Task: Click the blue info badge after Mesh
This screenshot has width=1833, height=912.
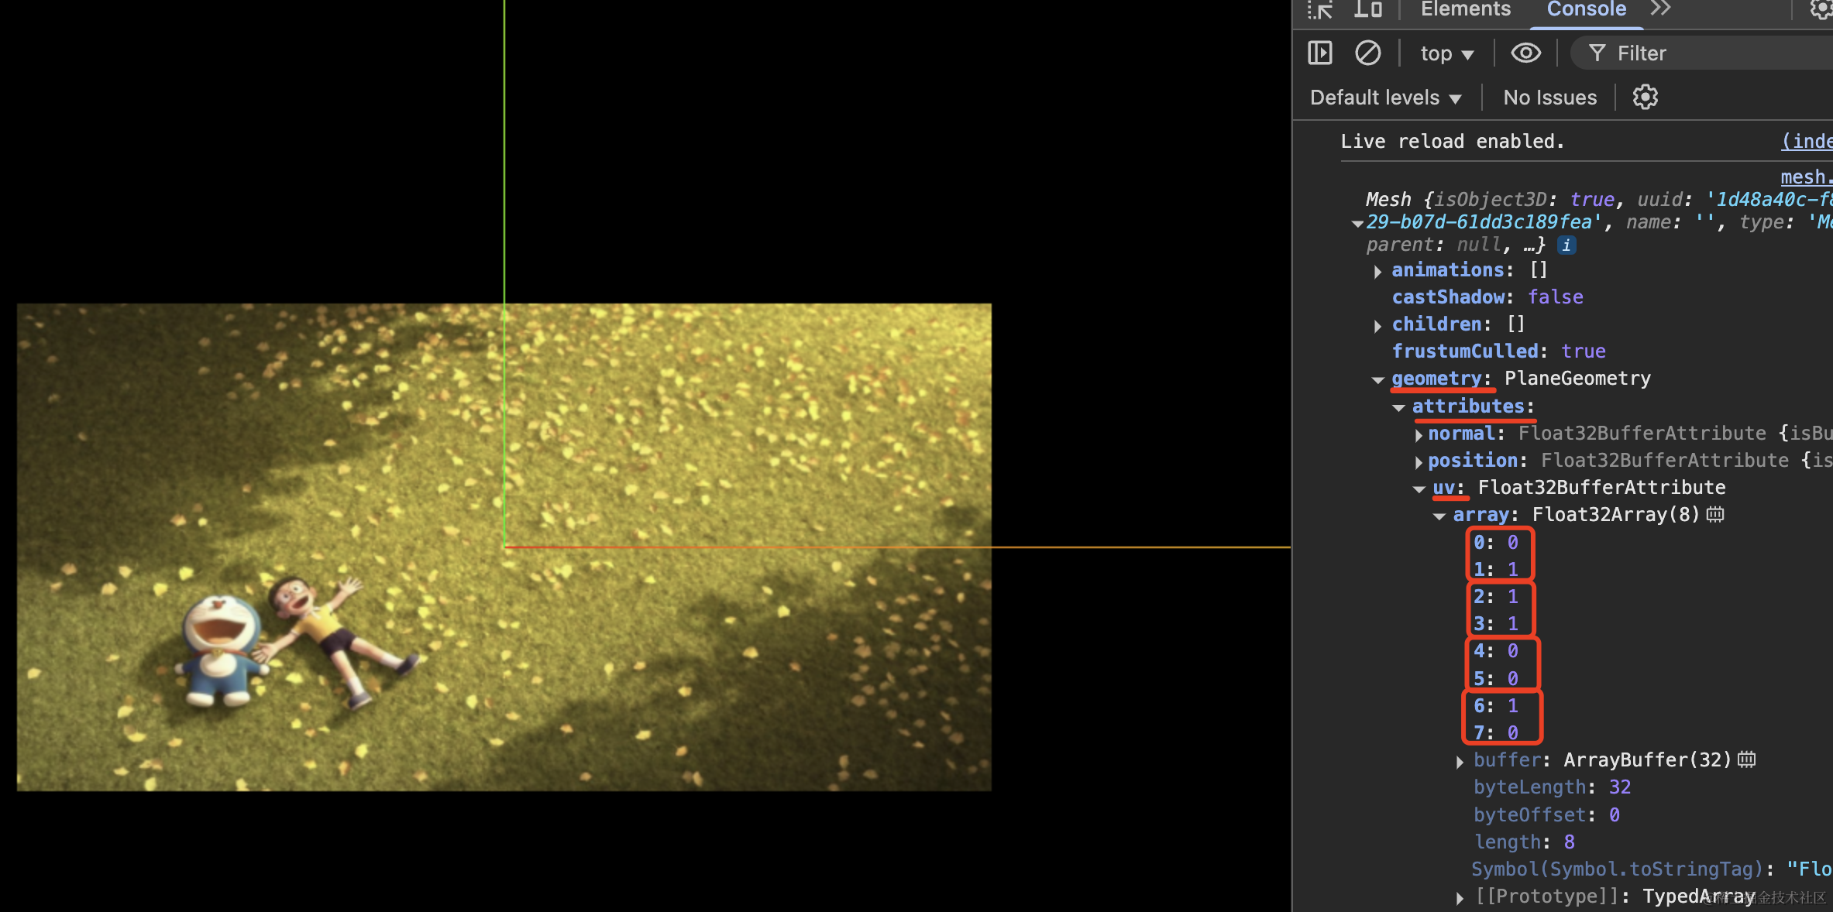Action: coord(1566,245)
